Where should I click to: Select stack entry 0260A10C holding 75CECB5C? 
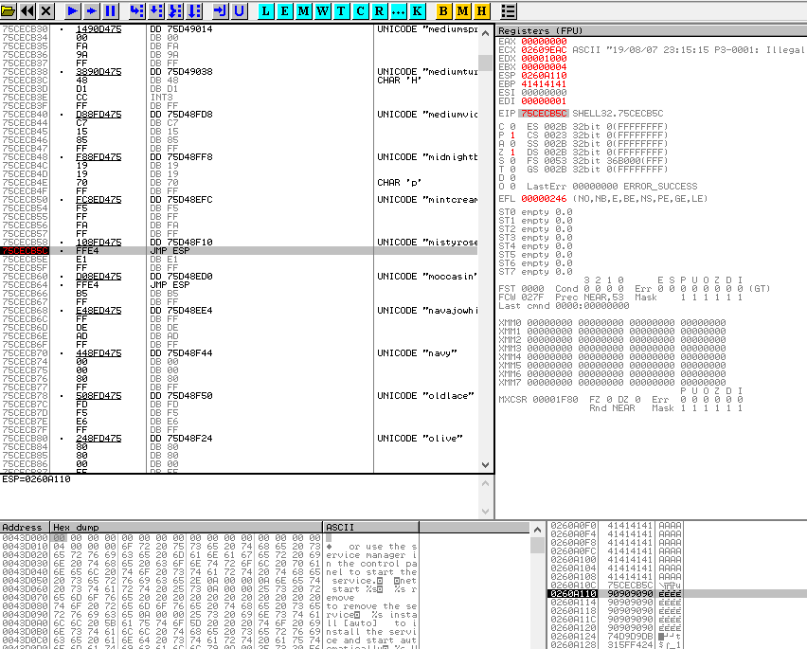point(616,586)
